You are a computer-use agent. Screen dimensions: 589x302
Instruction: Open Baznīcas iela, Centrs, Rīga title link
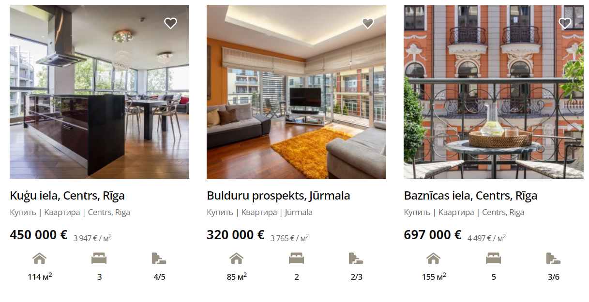point(470,196)
